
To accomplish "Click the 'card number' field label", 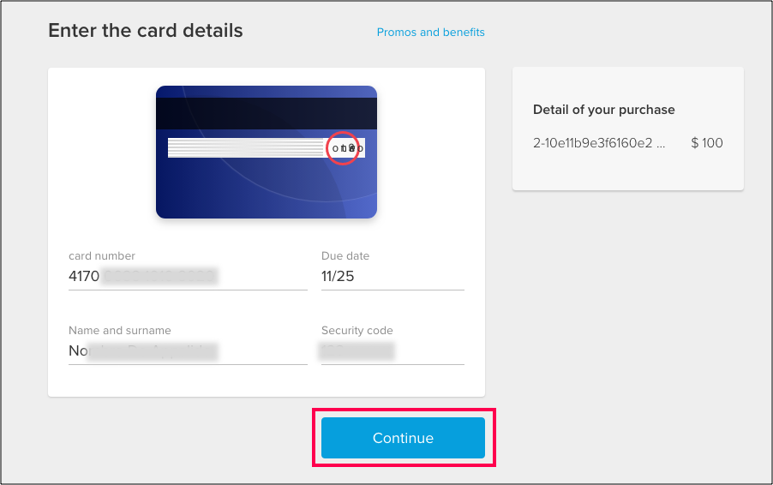I will (x=102, y=256).
